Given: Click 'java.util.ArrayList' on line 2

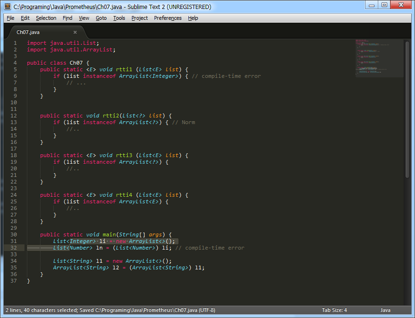Looking at the screenshot, I should pyautogui.click(x=81, y=50).
